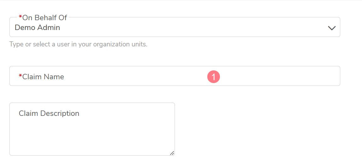Grab the Claim Description resize handle
362x161 pixels.
[x=172, y=153]
